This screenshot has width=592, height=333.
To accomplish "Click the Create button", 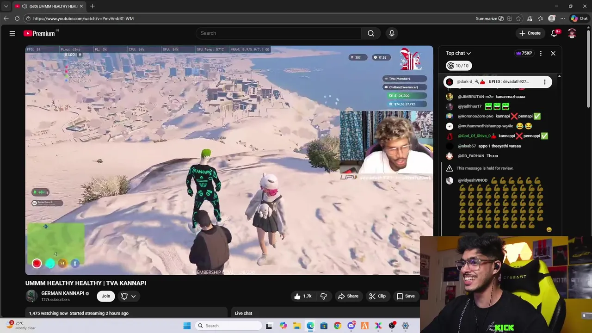I will pos(530,33).
